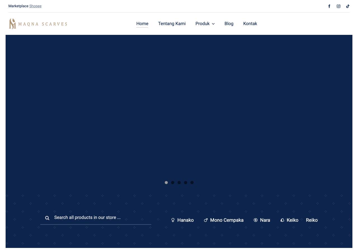The width and height of the screenshot is (358, 251).
Task: Select the third slider dot
Action: (179, 182)
